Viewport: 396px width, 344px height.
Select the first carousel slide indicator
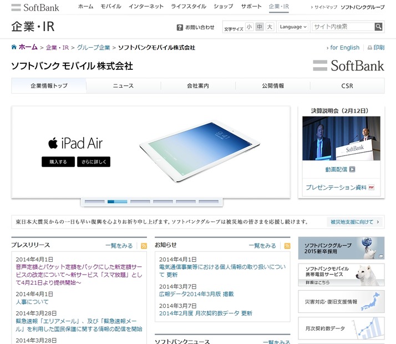point(95,201)
